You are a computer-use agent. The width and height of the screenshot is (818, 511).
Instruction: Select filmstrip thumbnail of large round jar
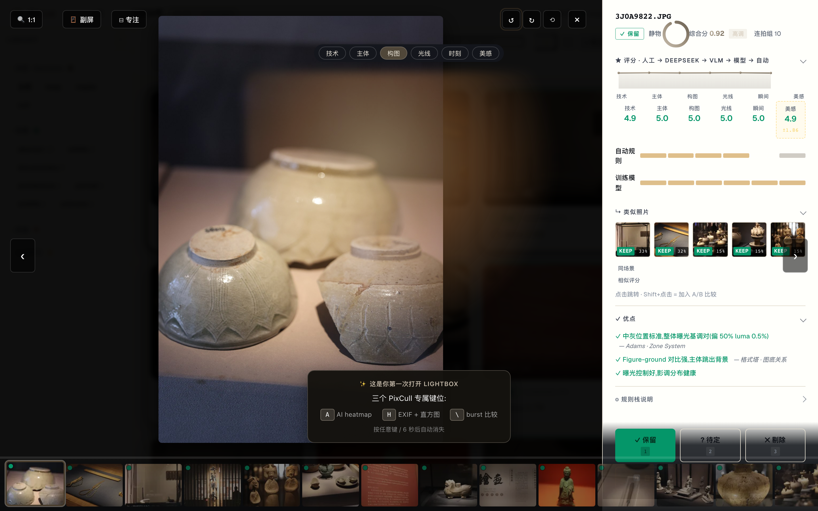744,485
